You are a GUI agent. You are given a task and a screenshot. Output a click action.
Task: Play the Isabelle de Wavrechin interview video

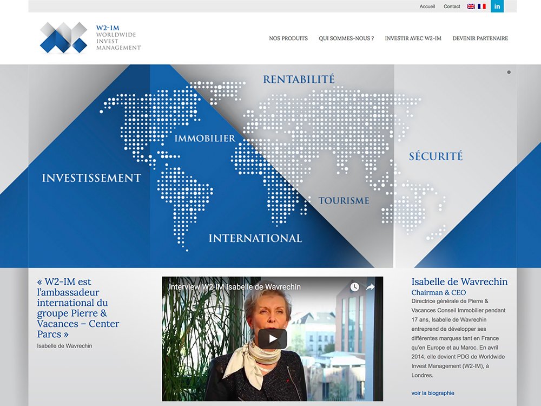[x=273, y=339]
